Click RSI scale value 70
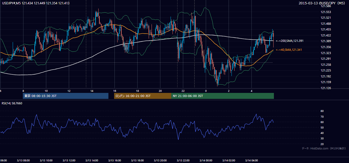Viewport: 349px width, 163px height. point(322,117)
